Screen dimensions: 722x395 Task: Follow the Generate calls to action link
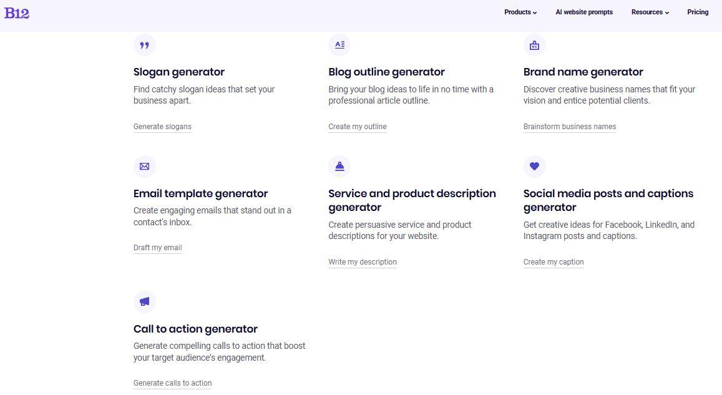[x=173, y=383]
